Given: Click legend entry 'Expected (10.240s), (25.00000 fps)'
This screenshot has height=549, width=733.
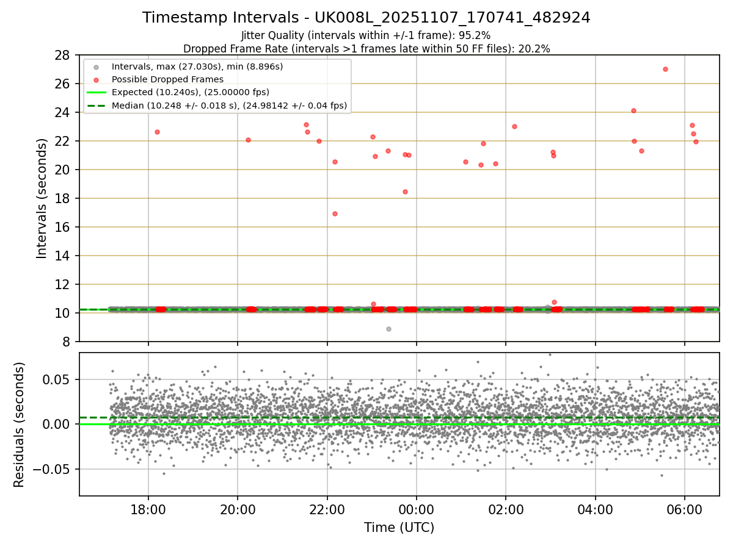Looking at the screenshot, I should pos(190,92).
